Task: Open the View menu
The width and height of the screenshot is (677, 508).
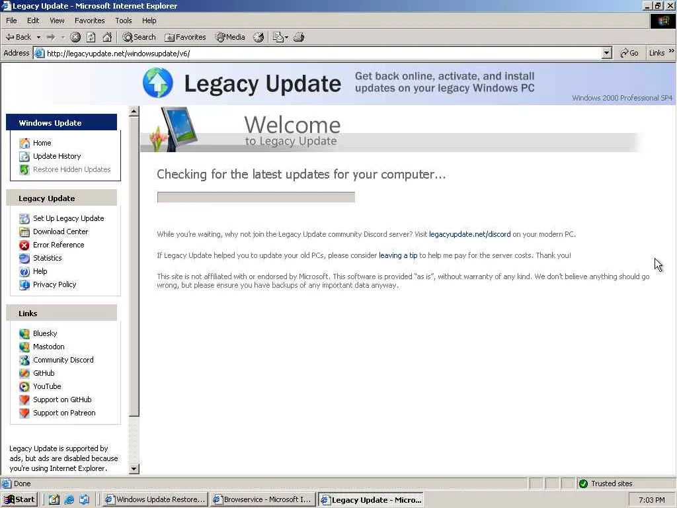Action: (57, 21)
